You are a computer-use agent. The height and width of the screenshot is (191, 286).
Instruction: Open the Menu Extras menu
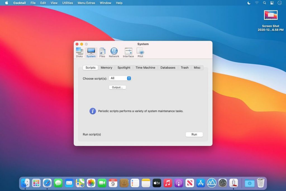tap(86, 3)
